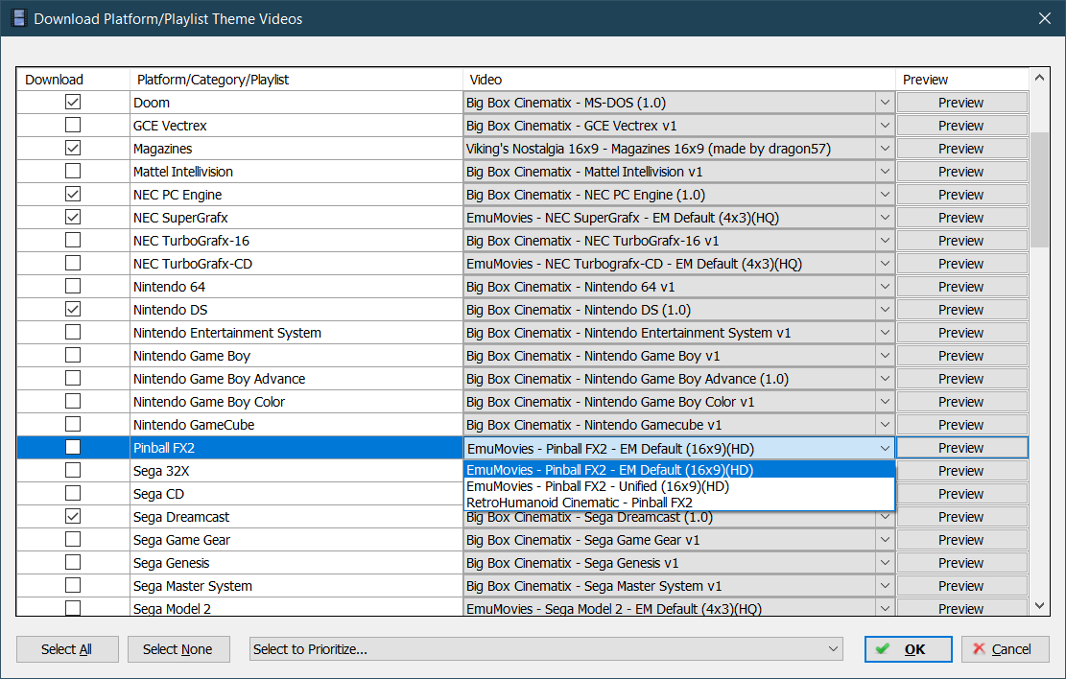Enable the Sega Genesis download checkbox
1066x679 pixels.
73,563
